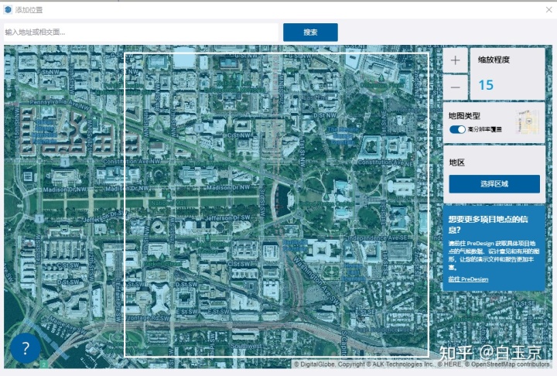Click the Independence Ave SE map label

pos(377,238)
